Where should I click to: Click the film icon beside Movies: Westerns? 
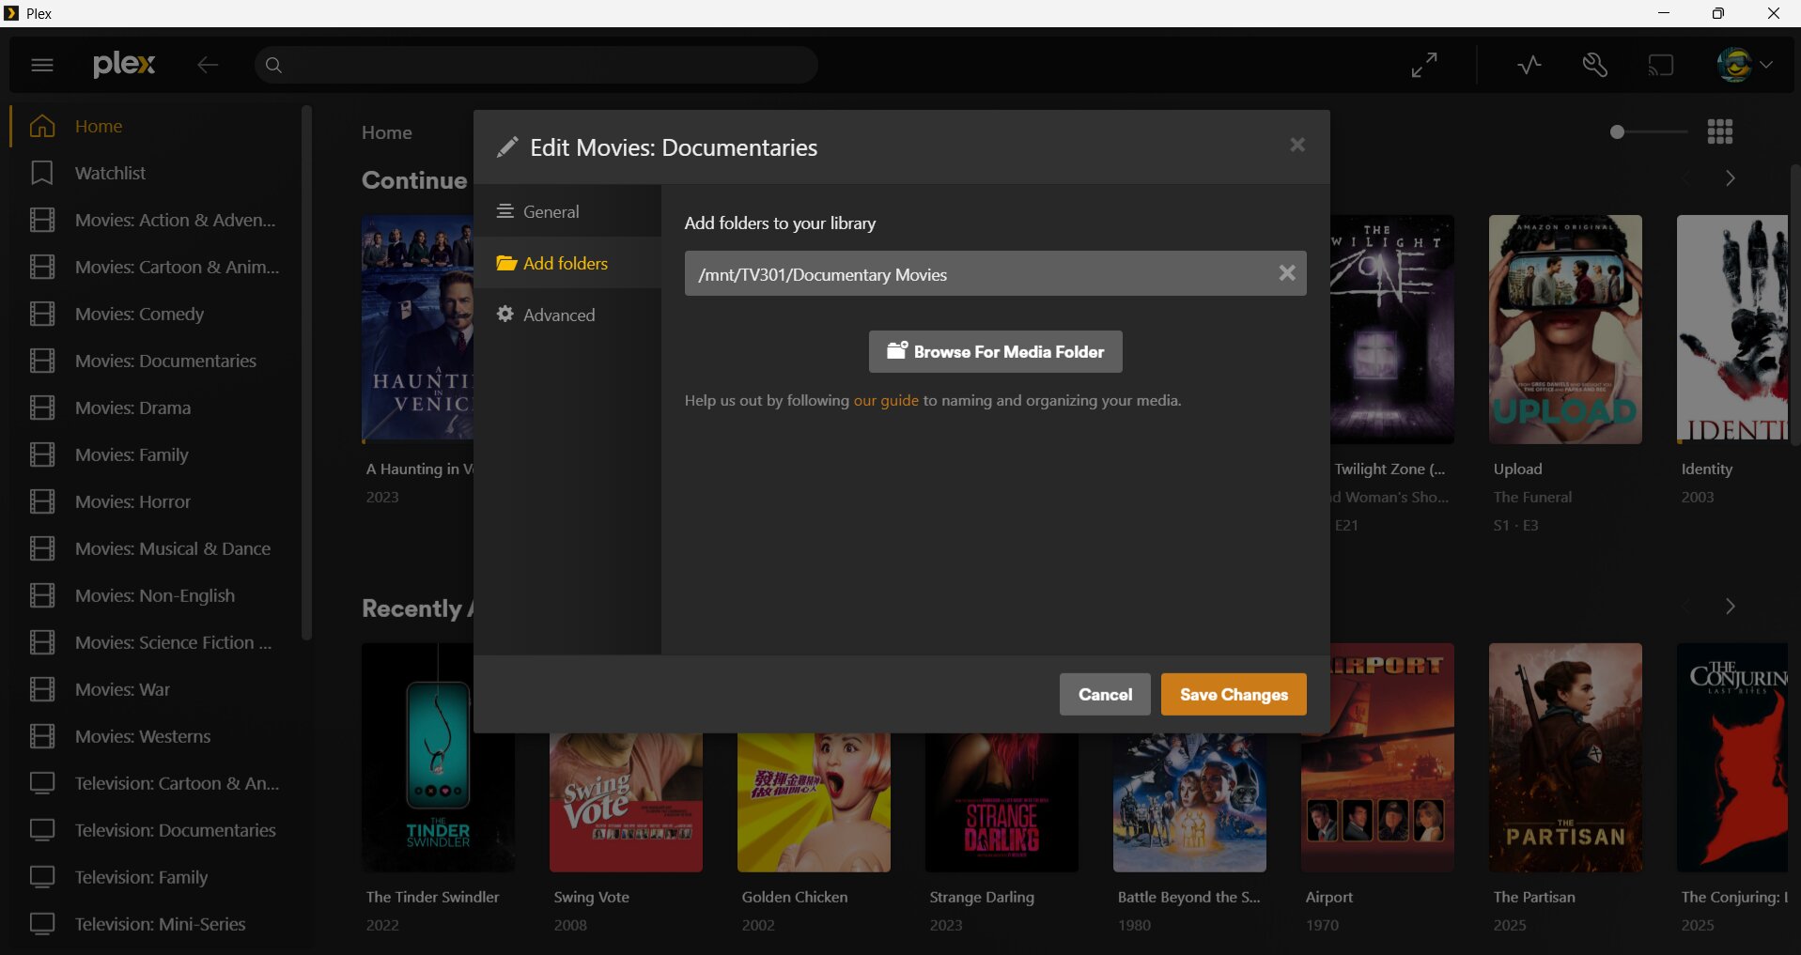[42, 736]
